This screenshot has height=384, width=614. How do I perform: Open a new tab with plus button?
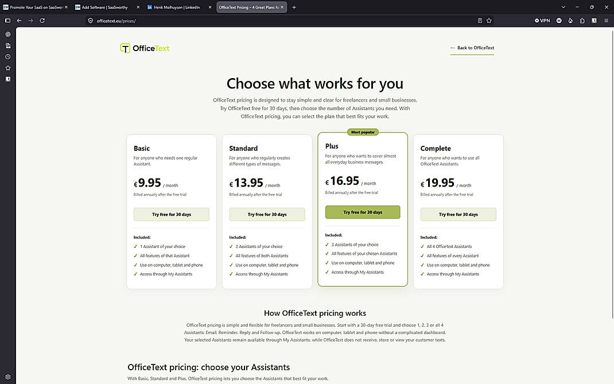(x=294, y=7)
